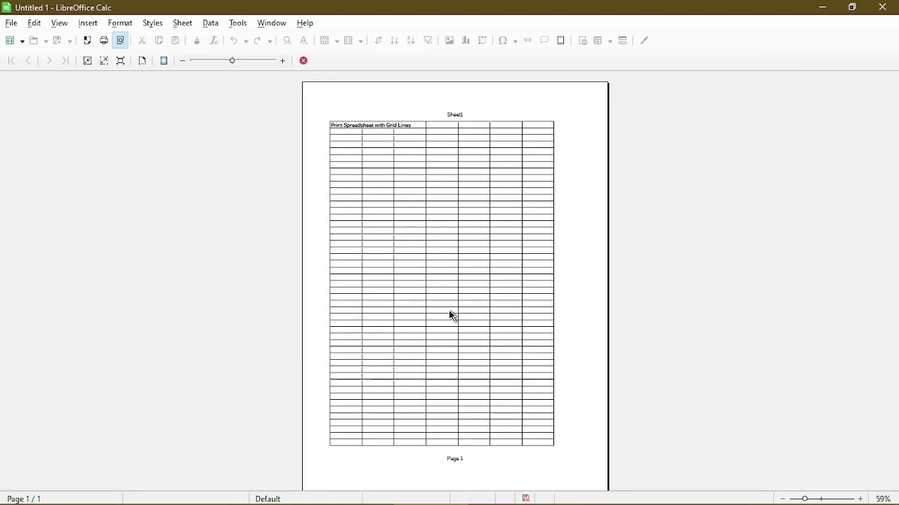This screenshot has width=899, height=505.
Task: Click the Redo arrow icon
Action: (x=258, y=41)
